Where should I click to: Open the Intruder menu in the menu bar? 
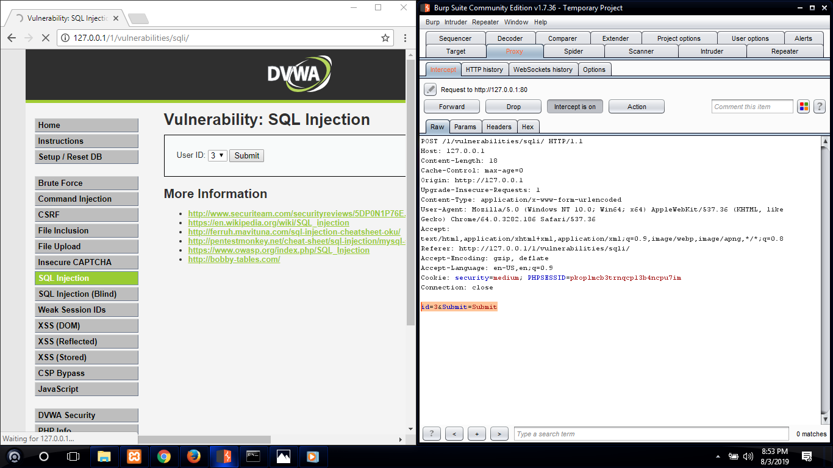pyautogui.click(x=456, y=22)
